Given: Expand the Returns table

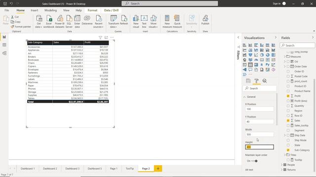Looking at the screenshot, I should click(x=282, y=170).
